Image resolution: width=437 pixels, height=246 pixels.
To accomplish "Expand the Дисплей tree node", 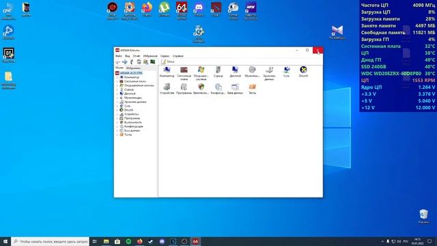I will point(117,94).
